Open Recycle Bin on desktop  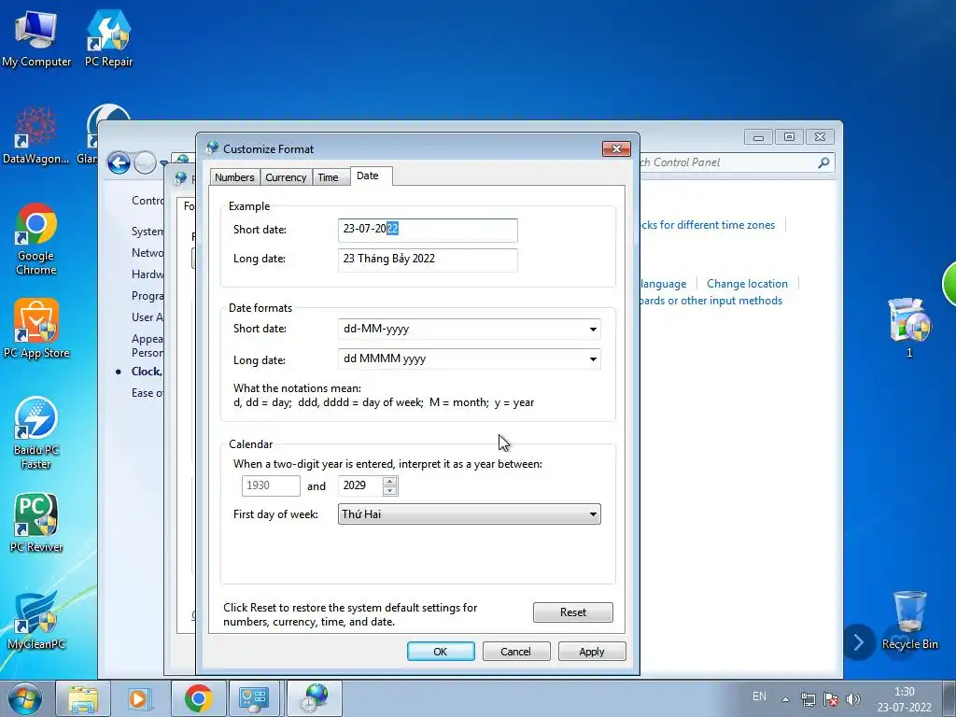click(x=909, y=620)
